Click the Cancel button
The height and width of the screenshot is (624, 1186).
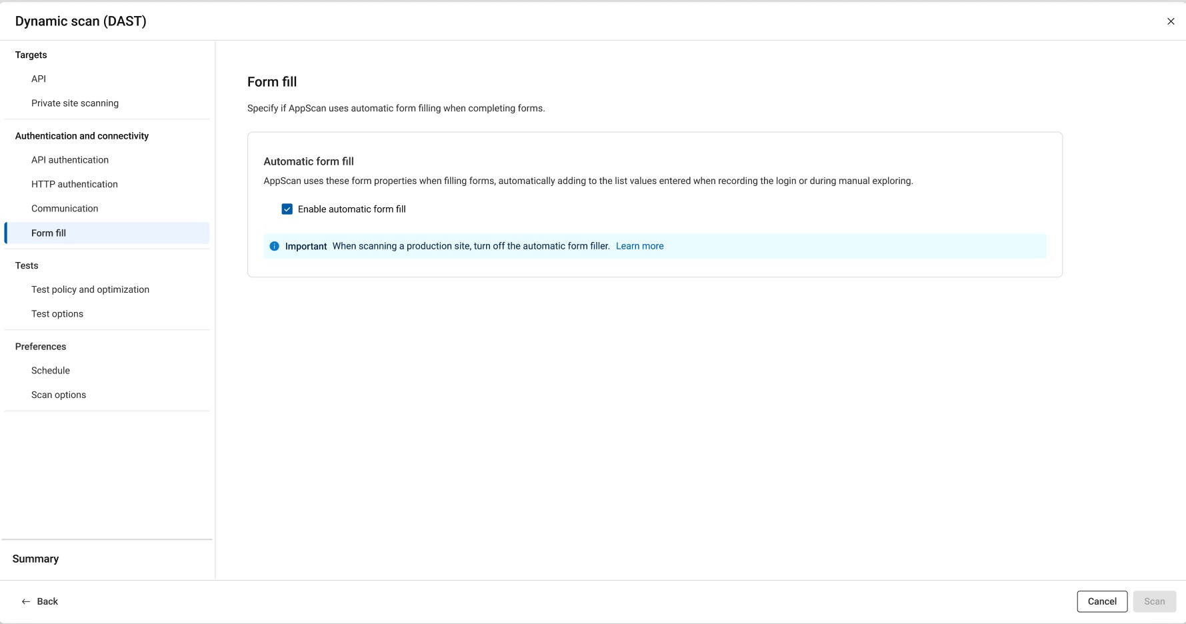coord(1102,601)
